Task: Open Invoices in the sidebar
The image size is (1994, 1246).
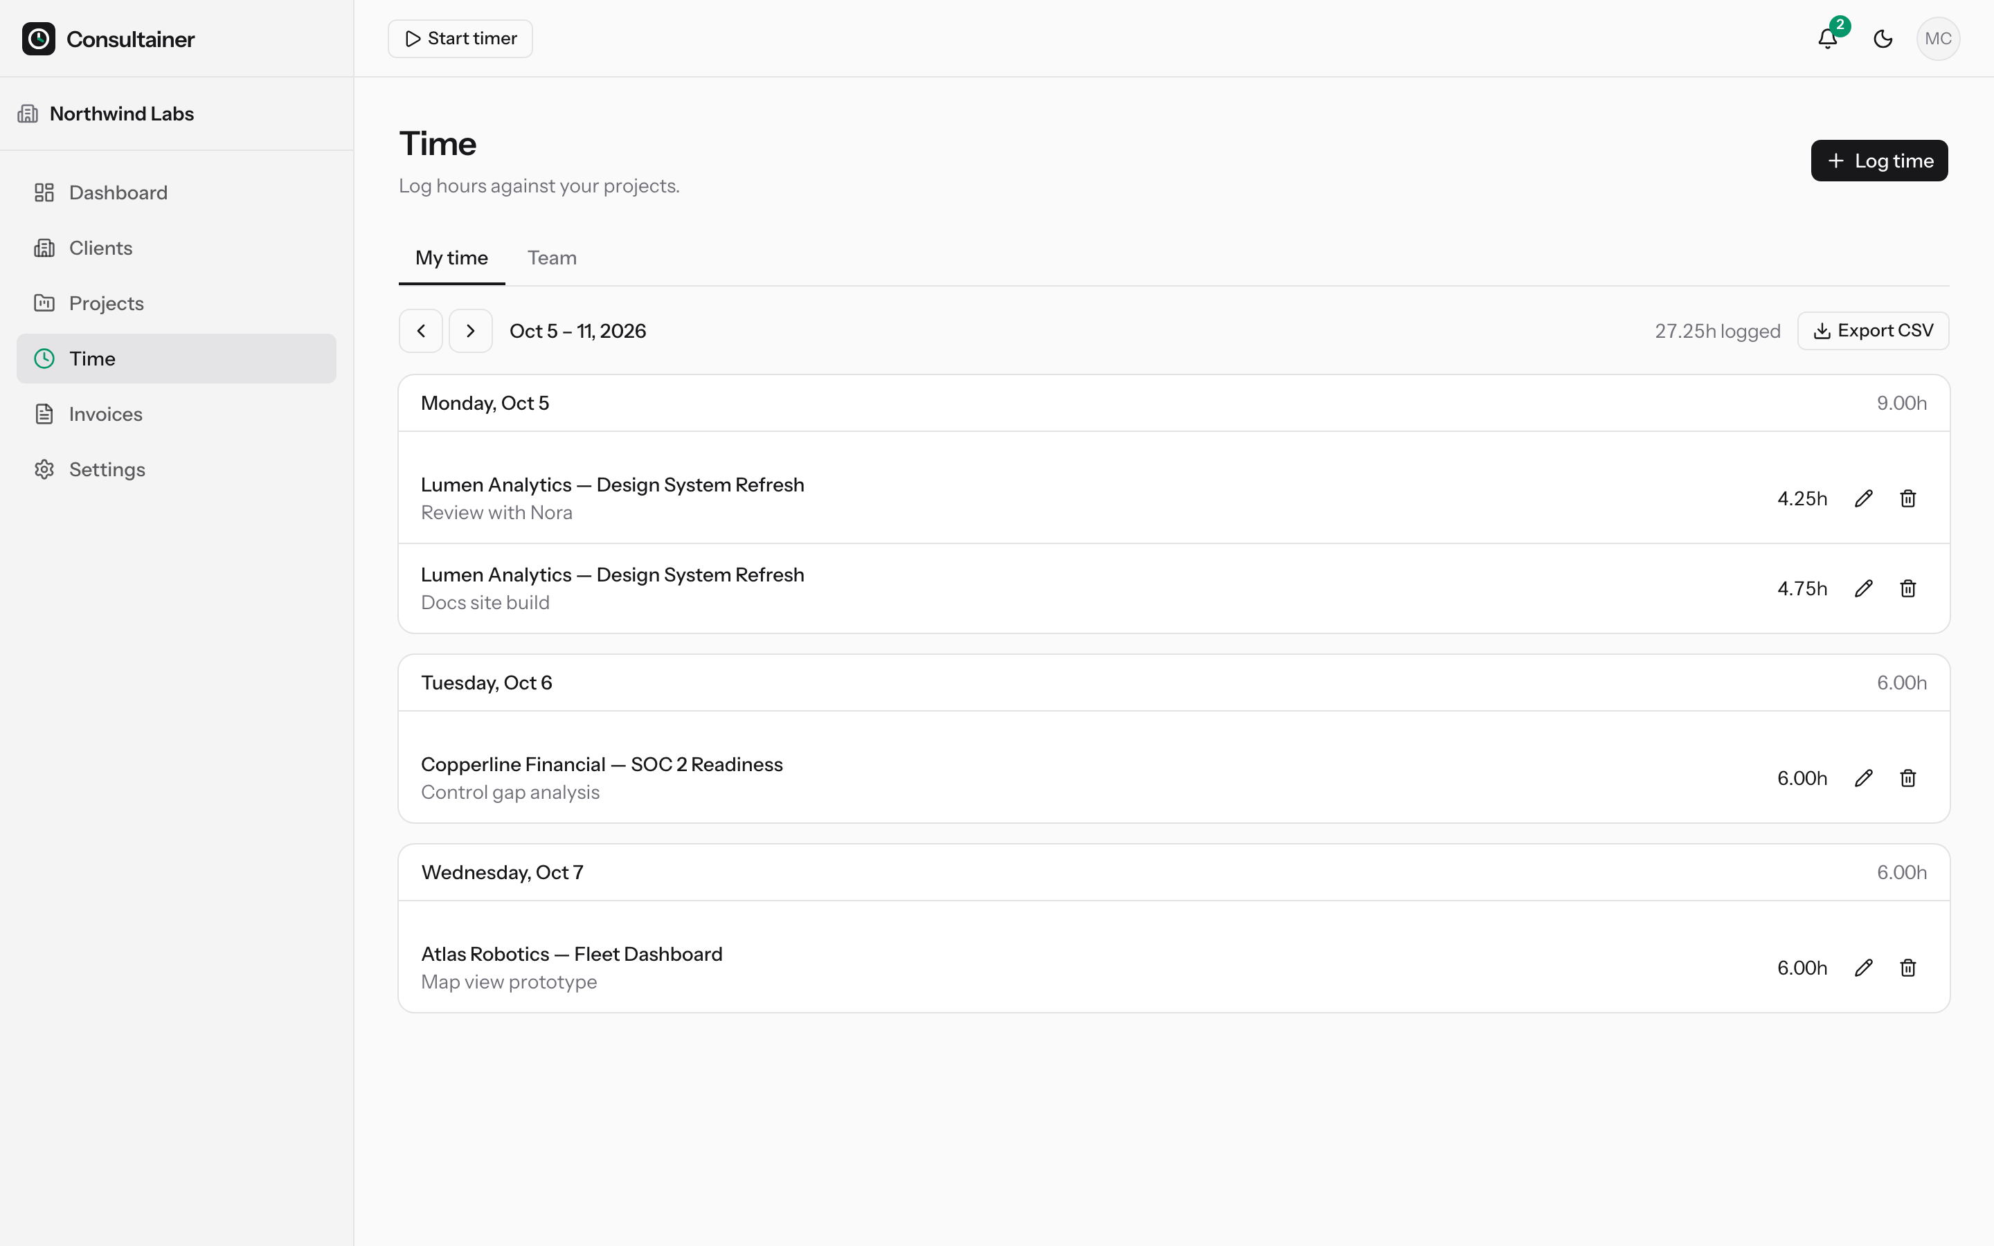Action: point(177,414)
